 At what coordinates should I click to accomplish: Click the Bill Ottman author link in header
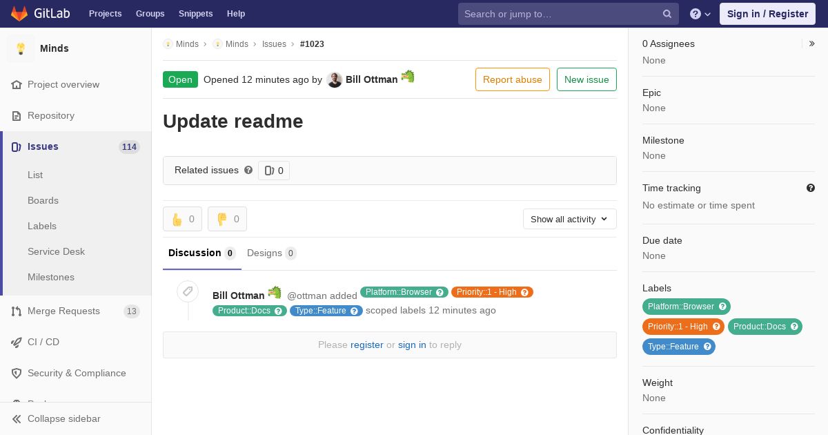tap(372, 79)
